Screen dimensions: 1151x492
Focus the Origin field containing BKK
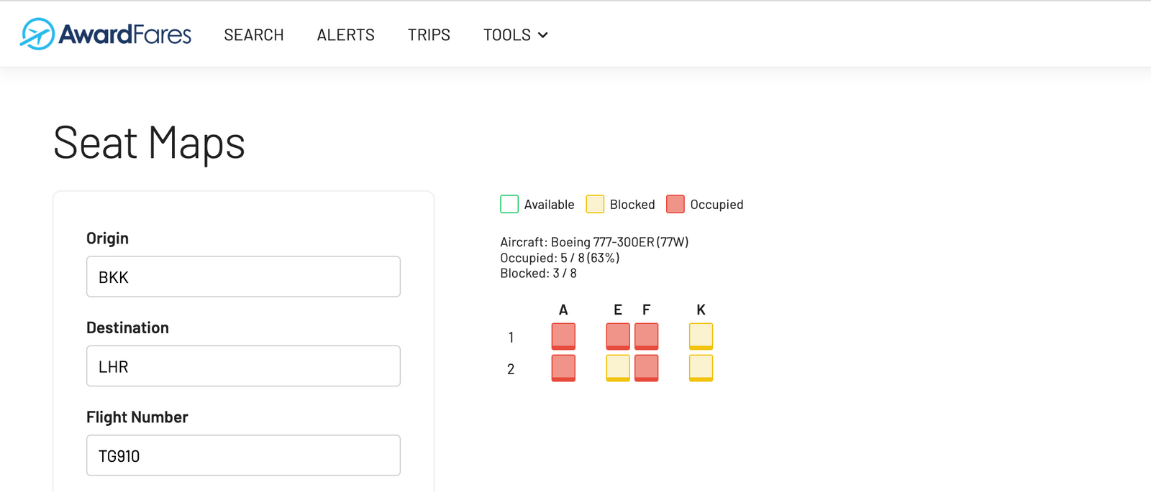[x=243, y=277]
